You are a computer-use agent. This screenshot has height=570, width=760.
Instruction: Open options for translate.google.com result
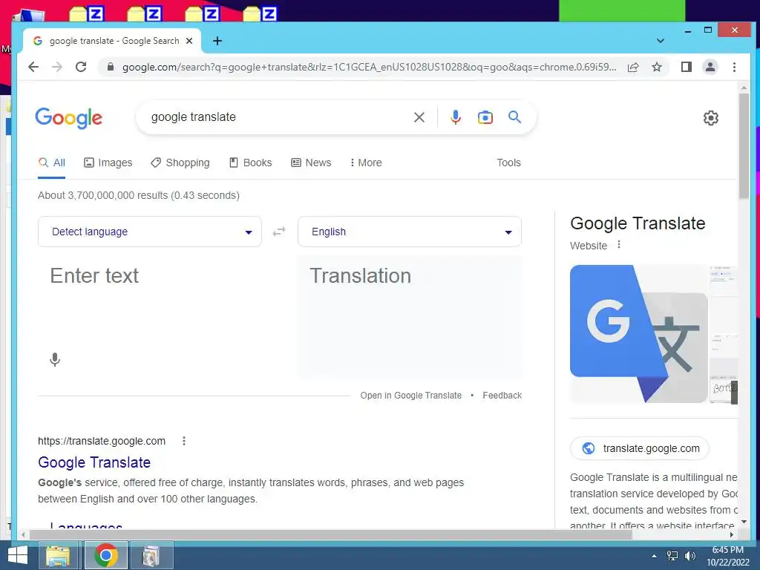point(184,441)
